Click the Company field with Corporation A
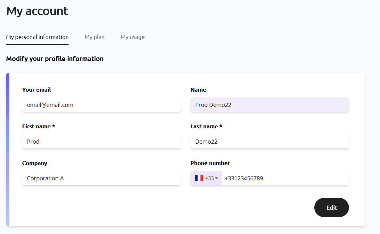Screen dimensions: 380x234 (101, 178)
